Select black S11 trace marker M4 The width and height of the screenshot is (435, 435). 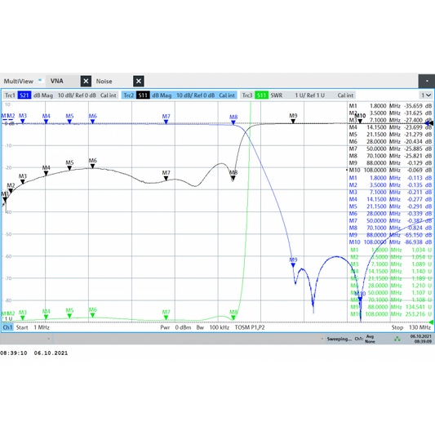pyautogui.click(x=46, y=173)
